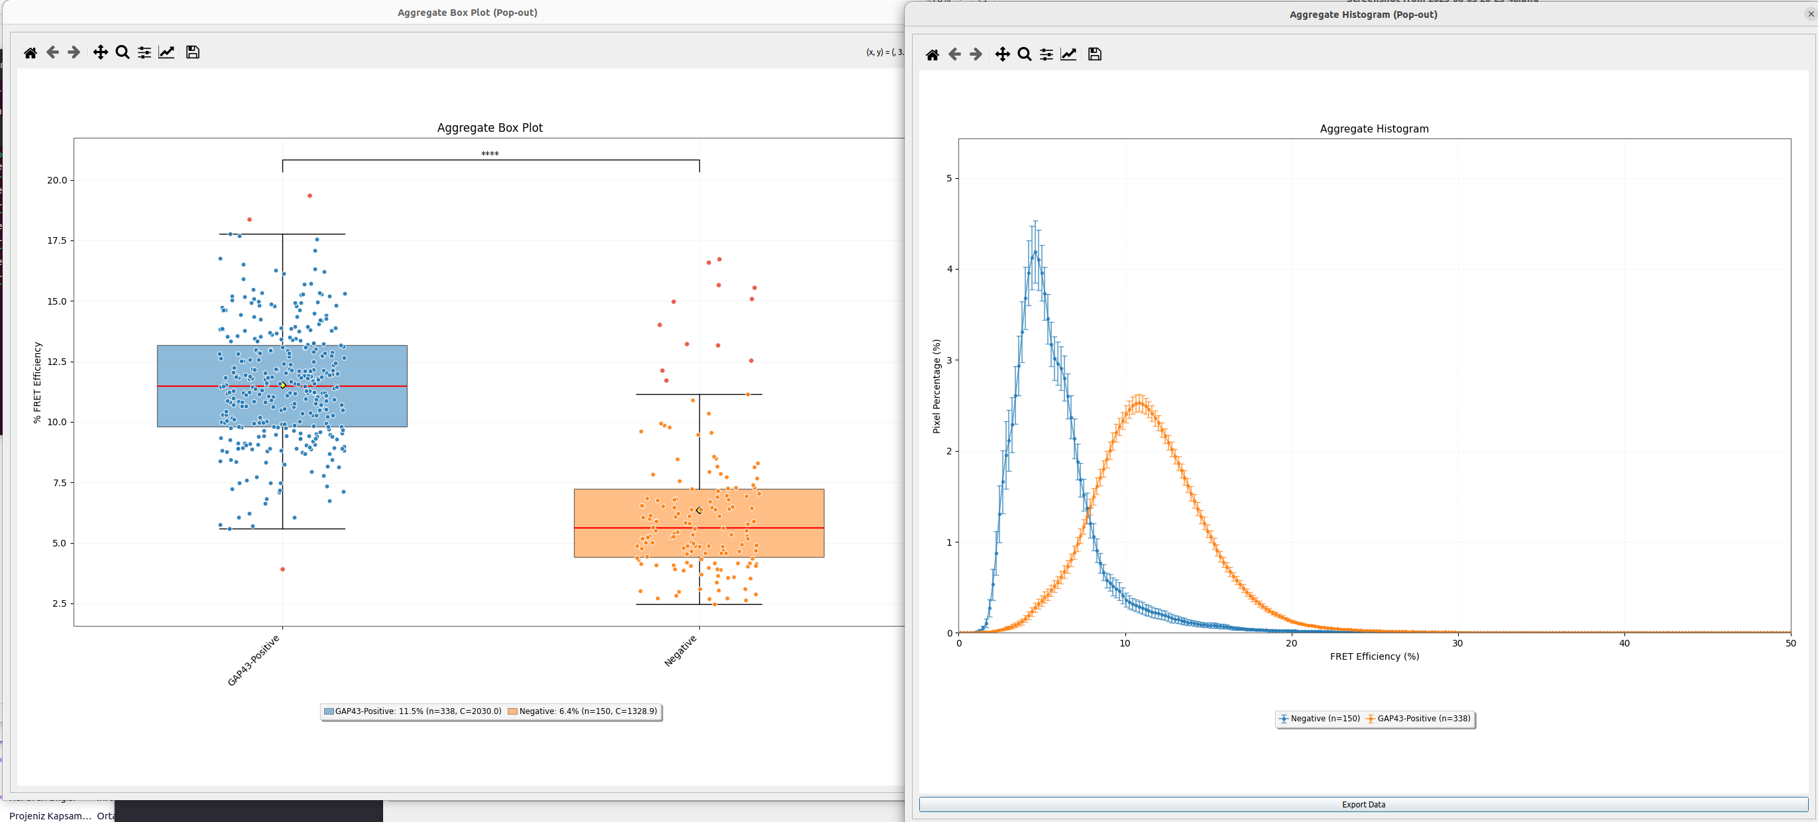This screenshot has width=1818, height=822.
Task: Select Pan tool in Box Plot toolbar
Action: (x=100, y=53)
